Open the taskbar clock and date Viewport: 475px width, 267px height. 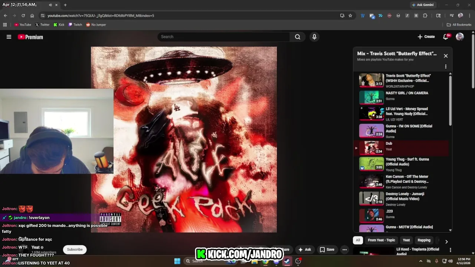click(464, 261)
